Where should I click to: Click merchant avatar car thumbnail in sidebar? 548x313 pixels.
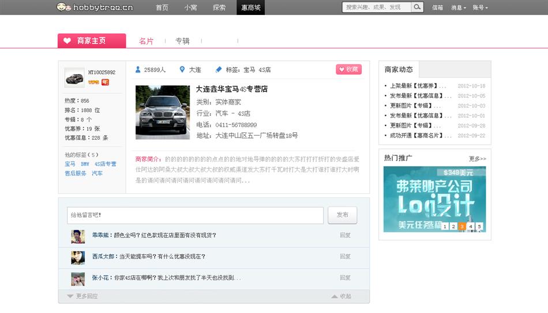pyautogui.click(x=74, y=78)
